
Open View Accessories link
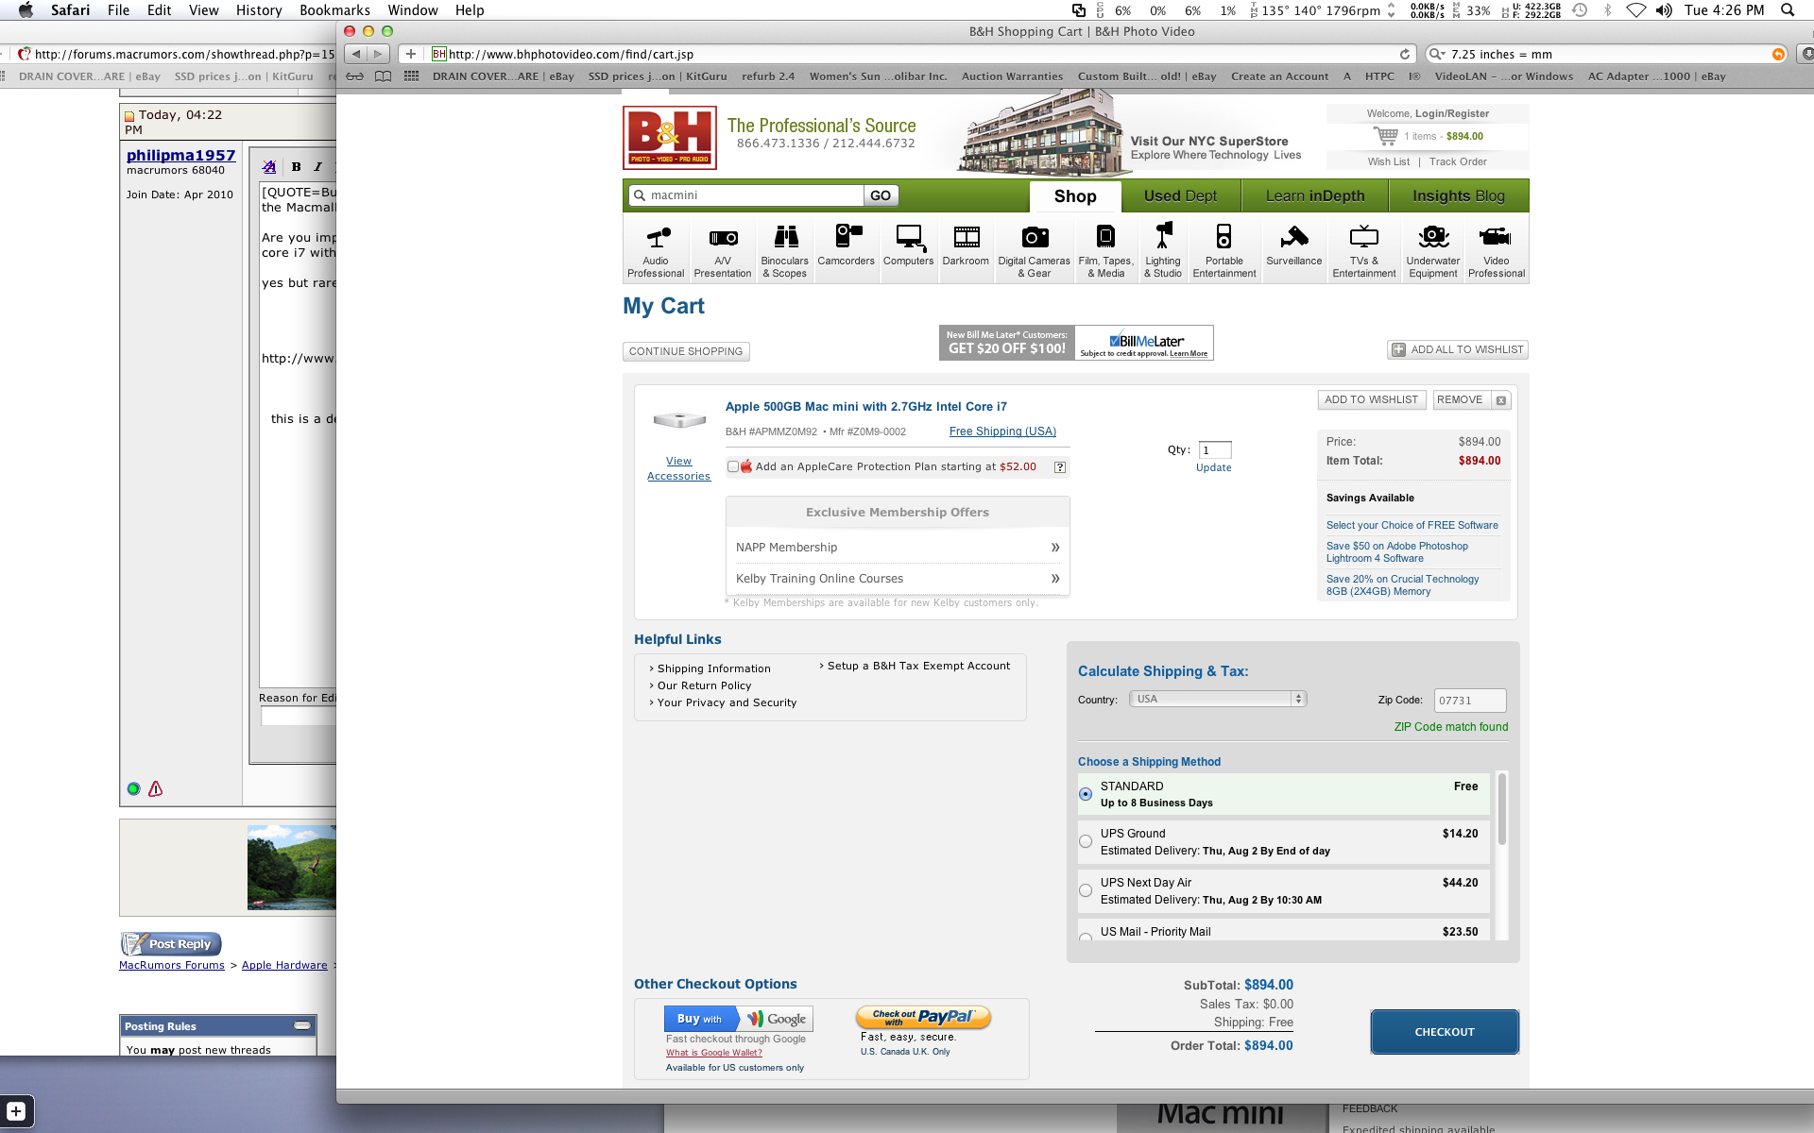(x=678, y=468)
